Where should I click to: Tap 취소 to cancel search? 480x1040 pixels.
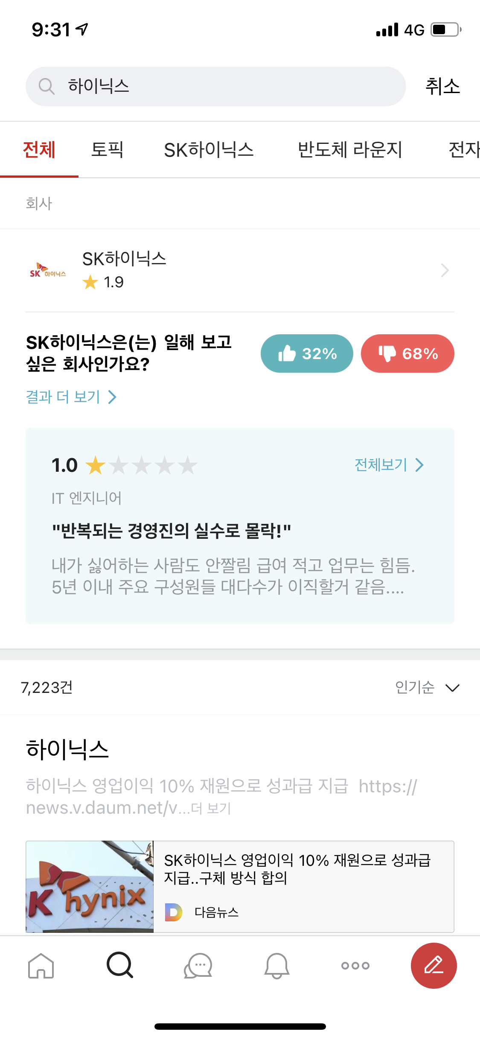442,86
